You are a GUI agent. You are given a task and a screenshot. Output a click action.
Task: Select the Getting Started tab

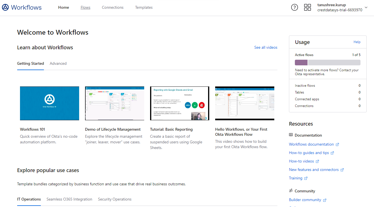pyautogui.click(x=30, y=63)
